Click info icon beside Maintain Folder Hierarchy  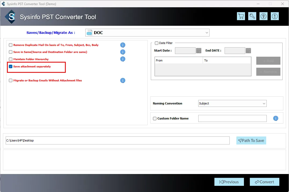123,59
